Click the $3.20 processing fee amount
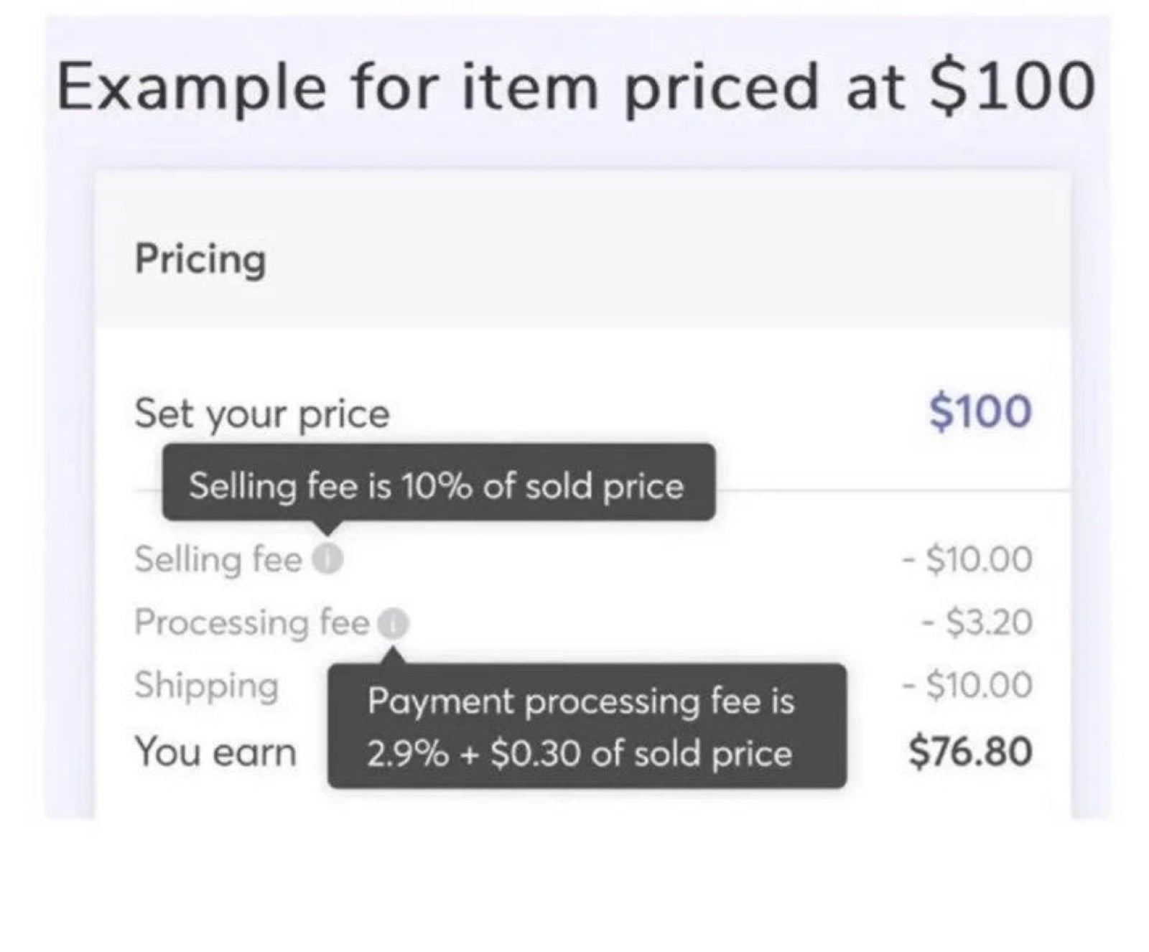Image resolution: width=1149 pixels, height=952 pixels. pyautogui.click(x=978, y=622)
